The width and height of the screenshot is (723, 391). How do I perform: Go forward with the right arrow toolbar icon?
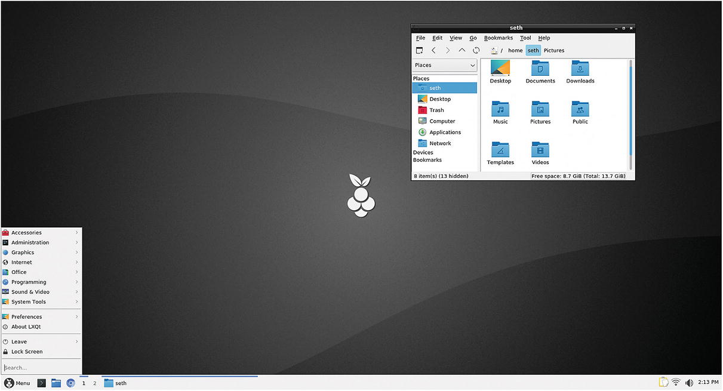(448, 50)
